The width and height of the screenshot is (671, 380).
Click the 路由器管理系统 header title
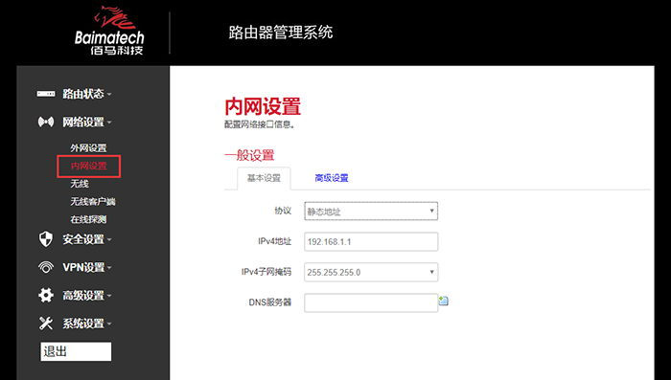pyautogui.click(x=281, y=33)
